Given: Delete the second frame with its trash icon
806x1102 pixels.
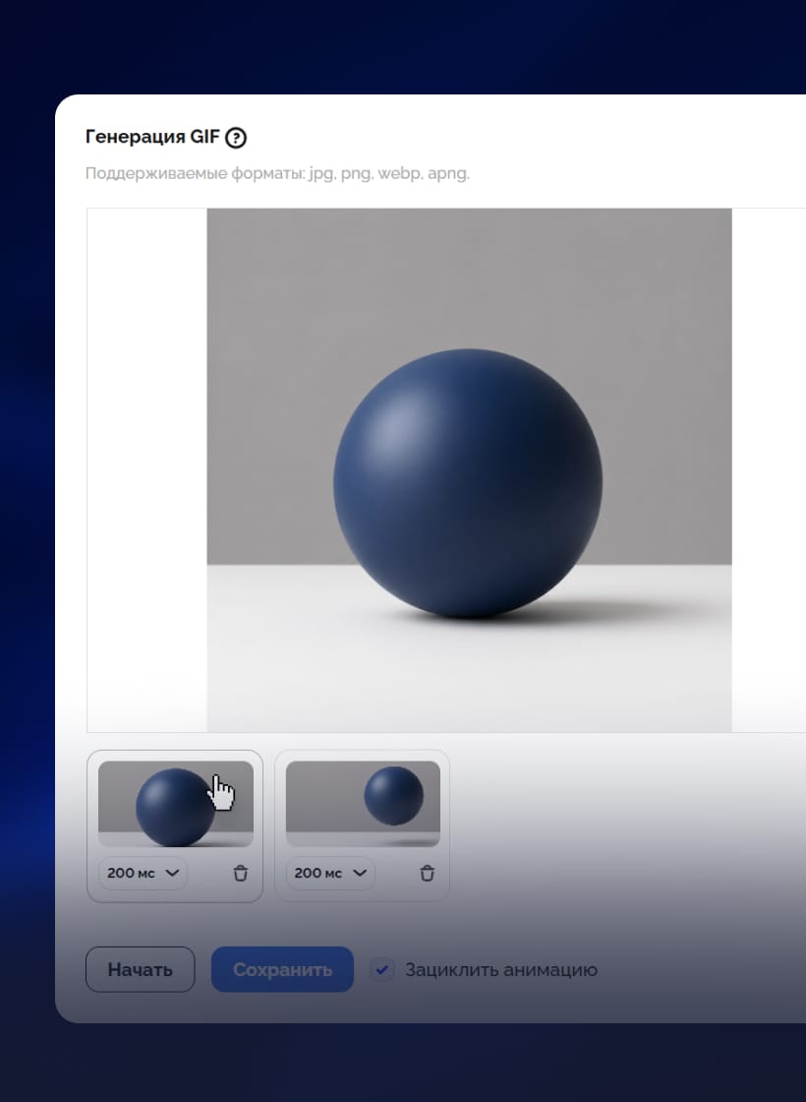Looking at the screenshot, I should (x=428, y=874).
